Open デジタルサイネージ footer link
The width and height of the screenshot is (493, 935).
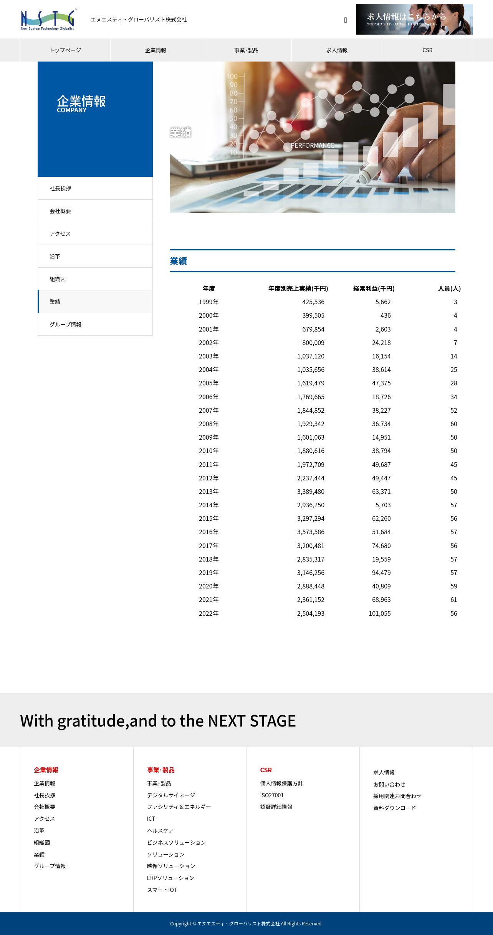(x=171, y=795)
